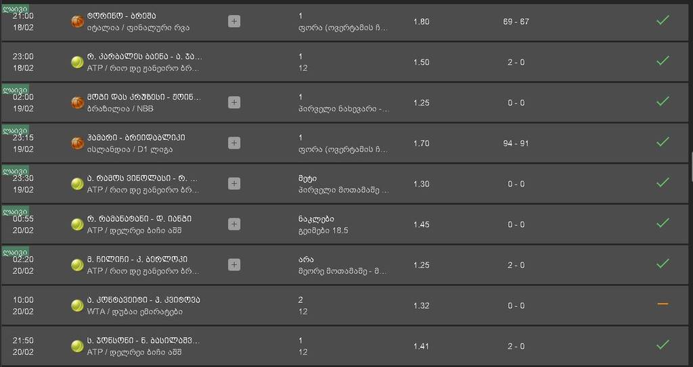Click the basketball icon in the ისლანდია / D1 ლიგა row
Image resolution: width=693 pixels, height=367 pixels.
point(78,143)
